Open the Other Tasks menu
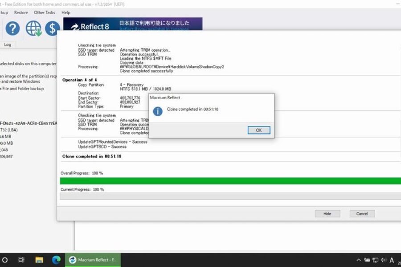 pos(44,12)
